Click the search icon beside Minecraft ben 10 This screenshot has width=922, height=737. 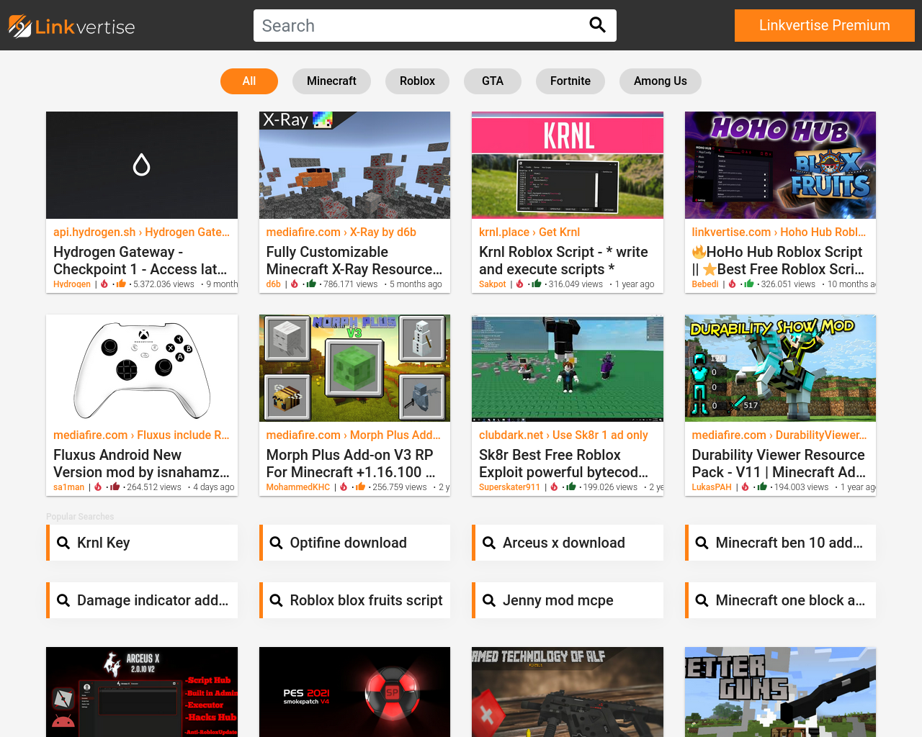pos(702,543)
